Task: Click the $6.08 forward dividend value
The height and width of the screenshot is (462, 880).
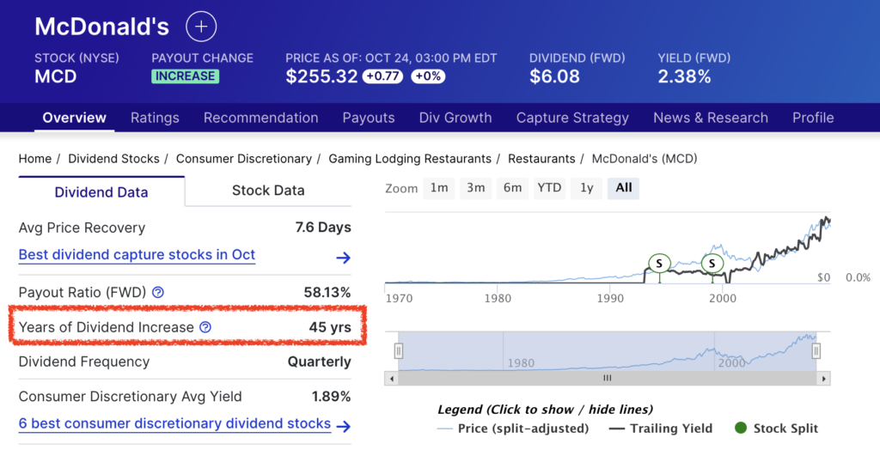Action: [554, 76]
